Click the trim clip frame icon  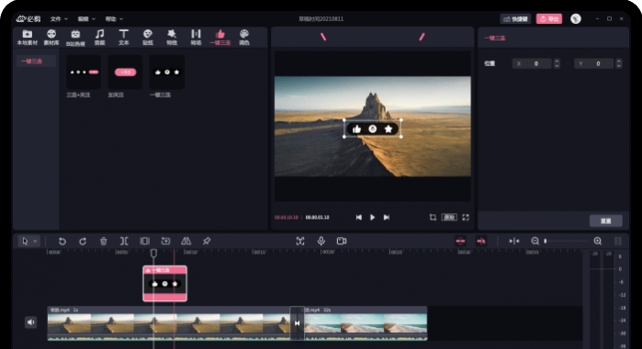point(144,242)
